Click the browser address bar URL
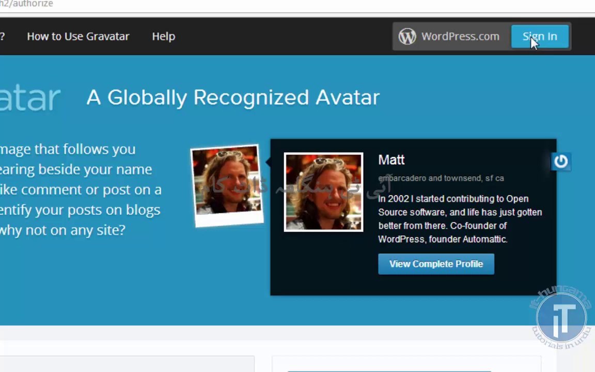Image resolution: width=595 pixels, height=372 pixels. [26, 4]
